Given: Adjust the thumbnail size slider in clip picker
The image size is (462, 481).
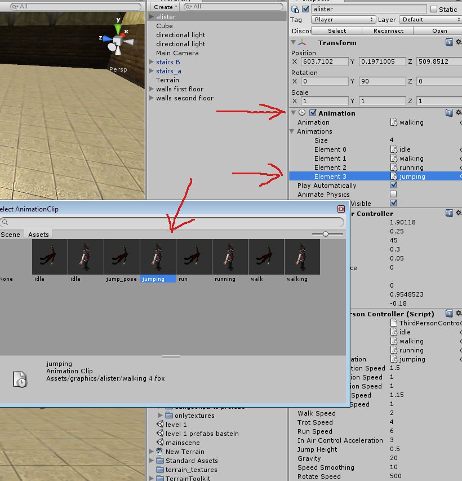Looking at the screenshot, I should [326, 233].
